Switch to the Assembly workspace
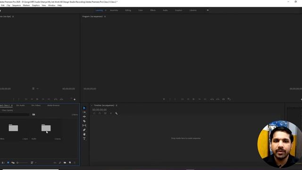The image size is (302, 170). click(x=114, y=10)
